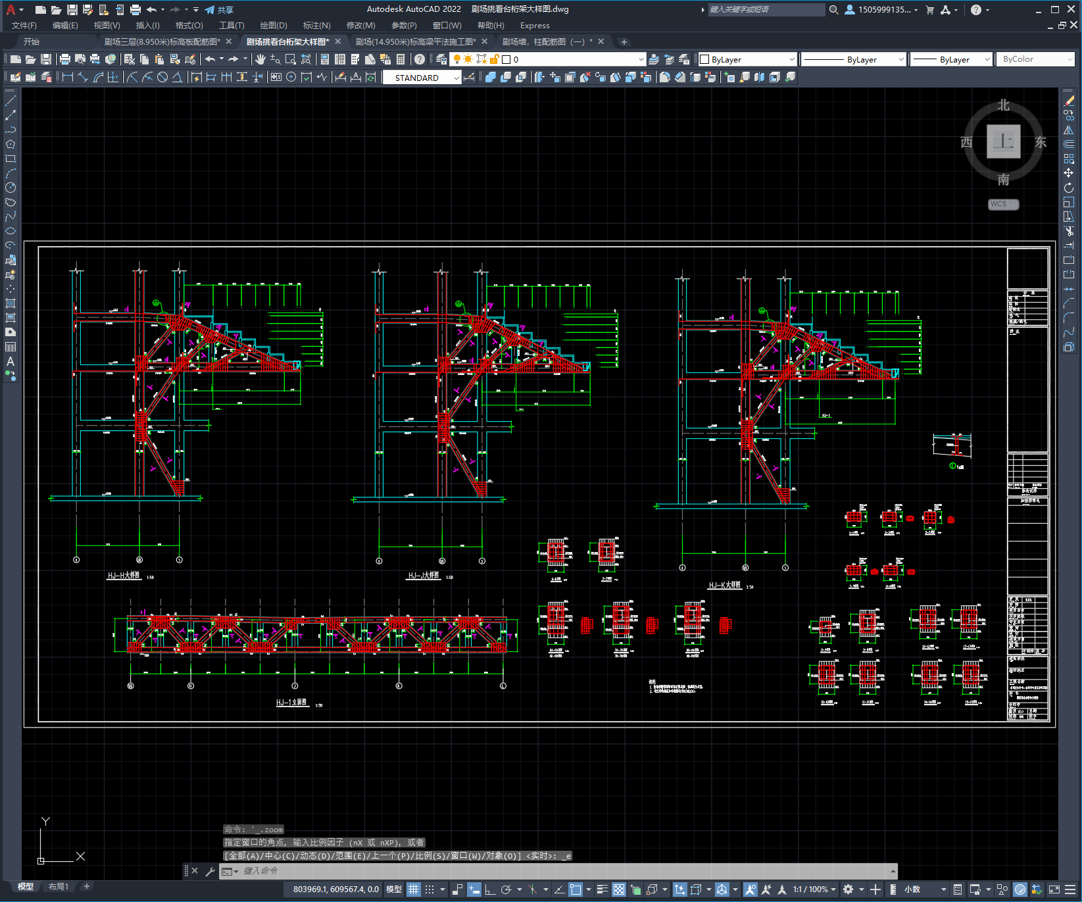Click the layer 0 color square
This screenshot has width=1082, height=902.
click(506, 59)
